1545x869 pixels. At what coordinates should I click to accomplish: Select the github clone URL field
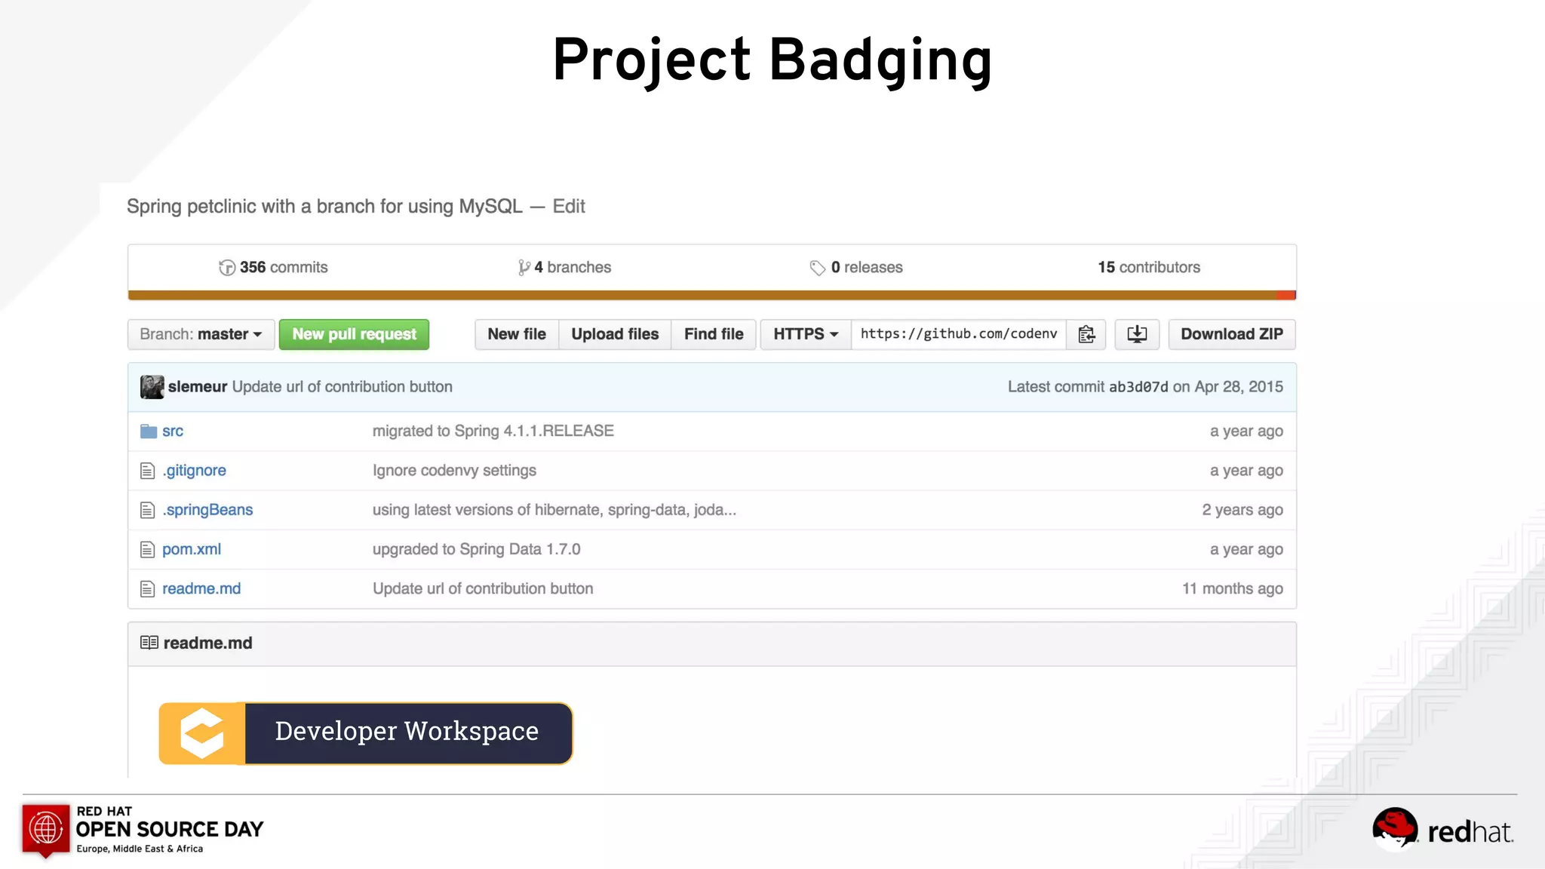959,334
